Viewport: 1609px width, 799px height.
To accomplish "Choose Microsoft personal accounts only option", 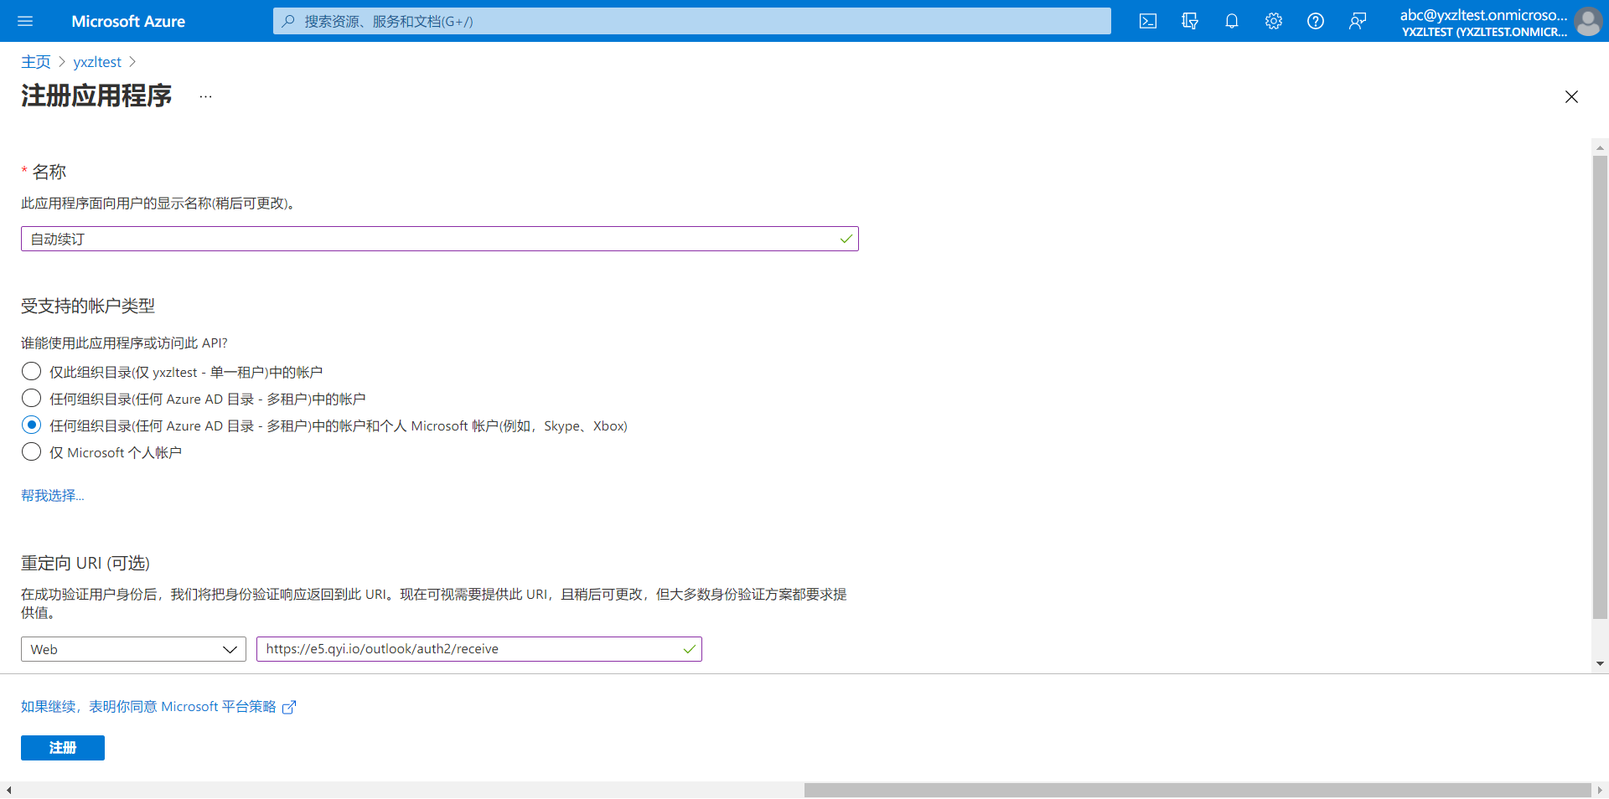I will (32, 451).
